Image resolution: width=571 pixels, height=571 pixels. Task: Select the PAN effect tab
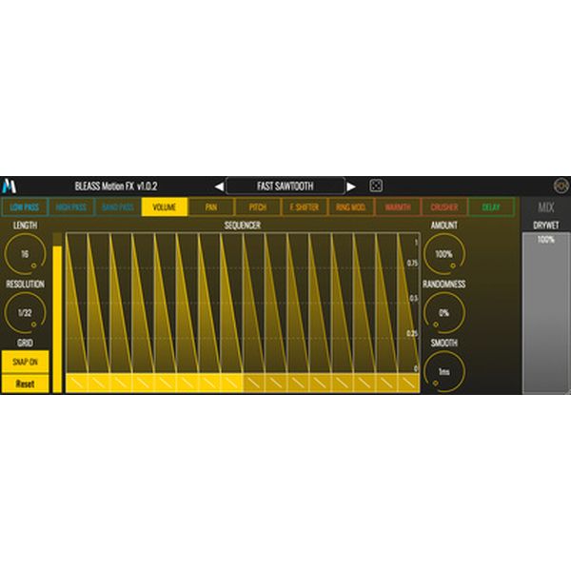pyautogui.click(x=211, y=207)
